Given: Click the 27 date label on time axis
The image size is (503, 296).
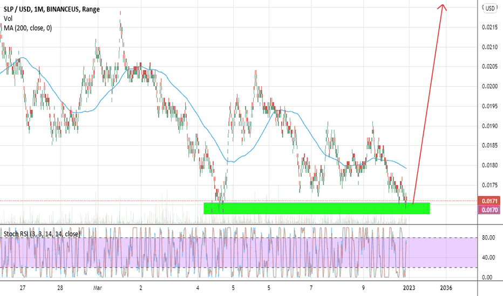Looking at the screenshot, I should 23,288.
